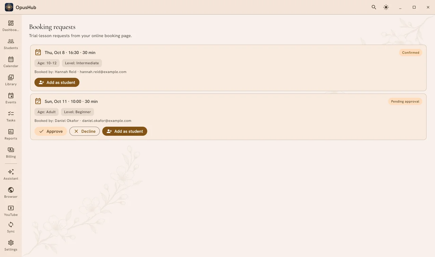Navigate to Events

[11, 98]
